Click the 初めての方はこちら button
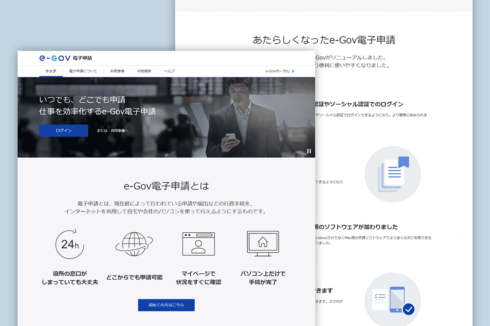Screen dimensions: 490x326 pos(166,305)
